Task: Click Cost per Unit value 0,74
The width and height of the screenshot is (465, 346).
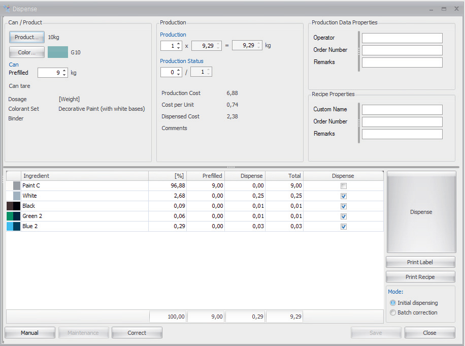Action: point(232,105)
